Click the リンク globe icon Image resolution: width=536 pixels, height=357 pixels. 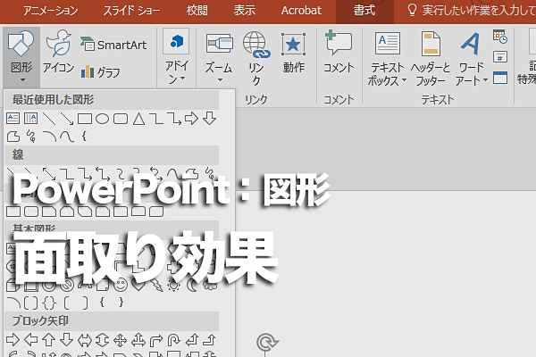pyautogui.click(x=256, y=45)
